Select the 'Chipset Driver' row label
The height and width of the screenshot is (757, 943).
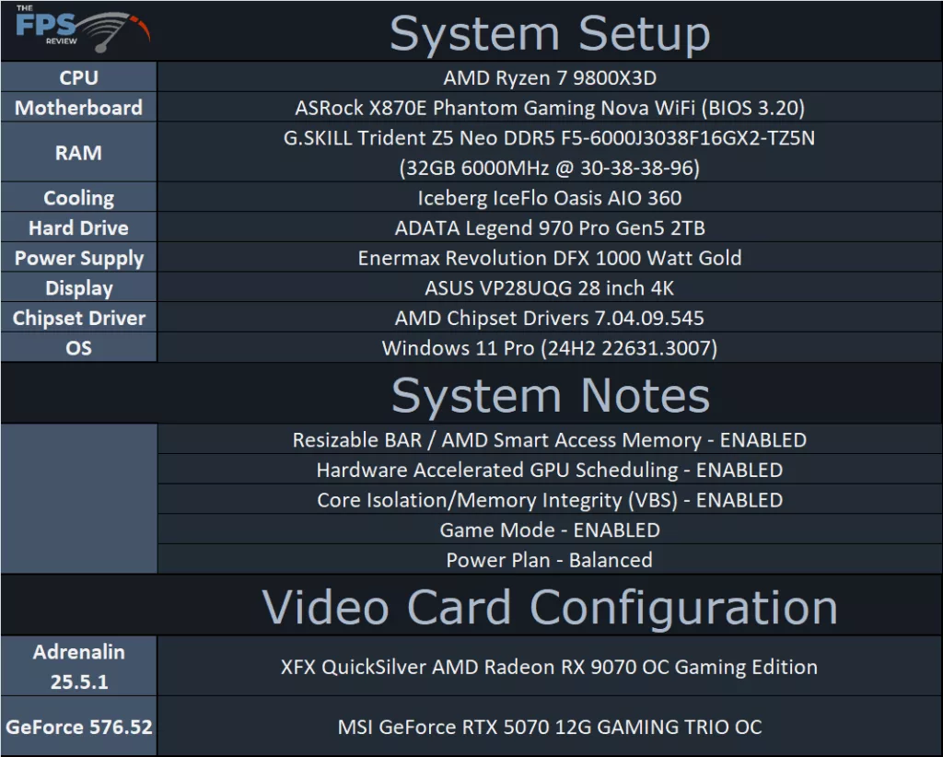click(x=79, y=318)
